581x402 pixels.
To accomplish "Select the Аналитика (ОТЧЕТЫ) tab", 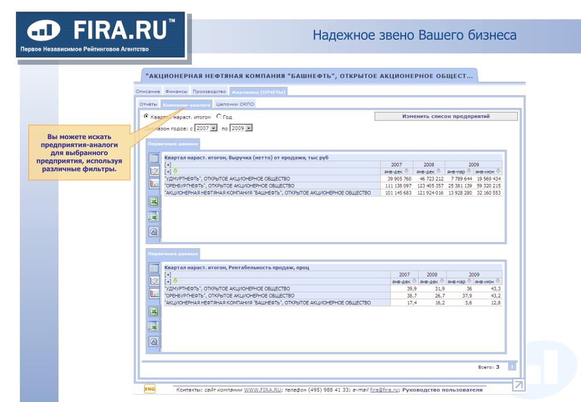I will [258, 92].
